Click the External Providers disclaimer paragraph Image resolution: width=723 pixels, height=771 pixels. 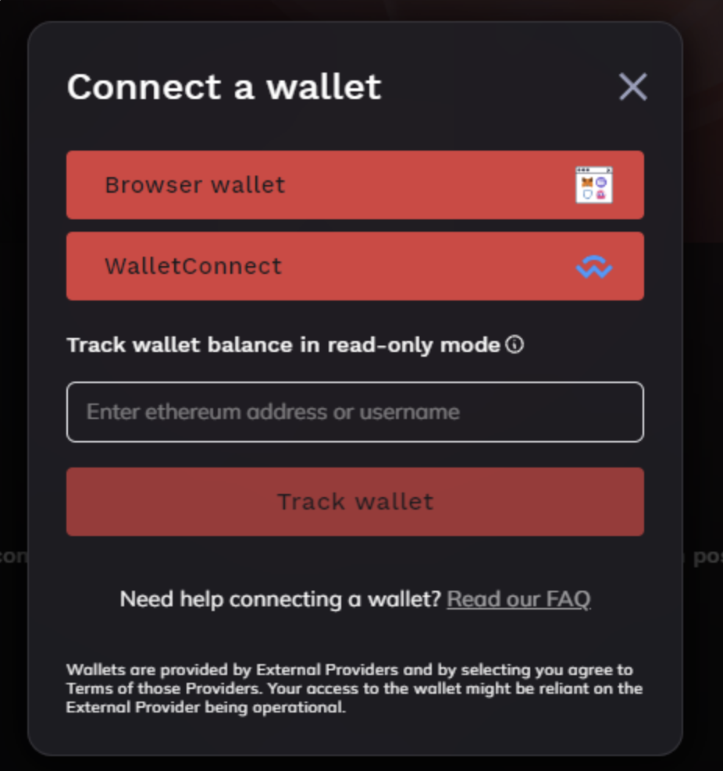[x=354, y=688]
